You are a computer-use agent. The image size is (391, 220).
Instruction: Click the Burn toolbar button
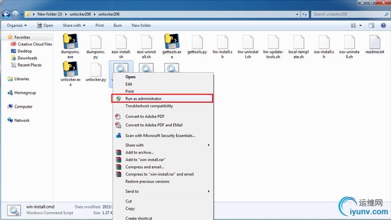pyautogui.click(x=118, y=26)
